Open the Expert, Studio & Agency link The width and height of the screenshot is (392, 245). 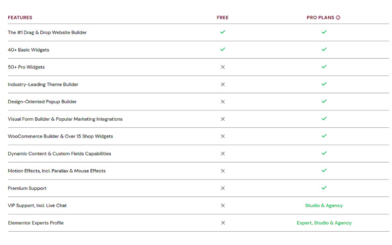[x=324, y=223]
